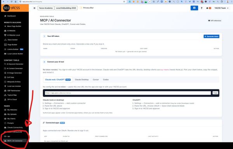Bookmark the page with the browser star icon
233x149 pixels.
124,2
